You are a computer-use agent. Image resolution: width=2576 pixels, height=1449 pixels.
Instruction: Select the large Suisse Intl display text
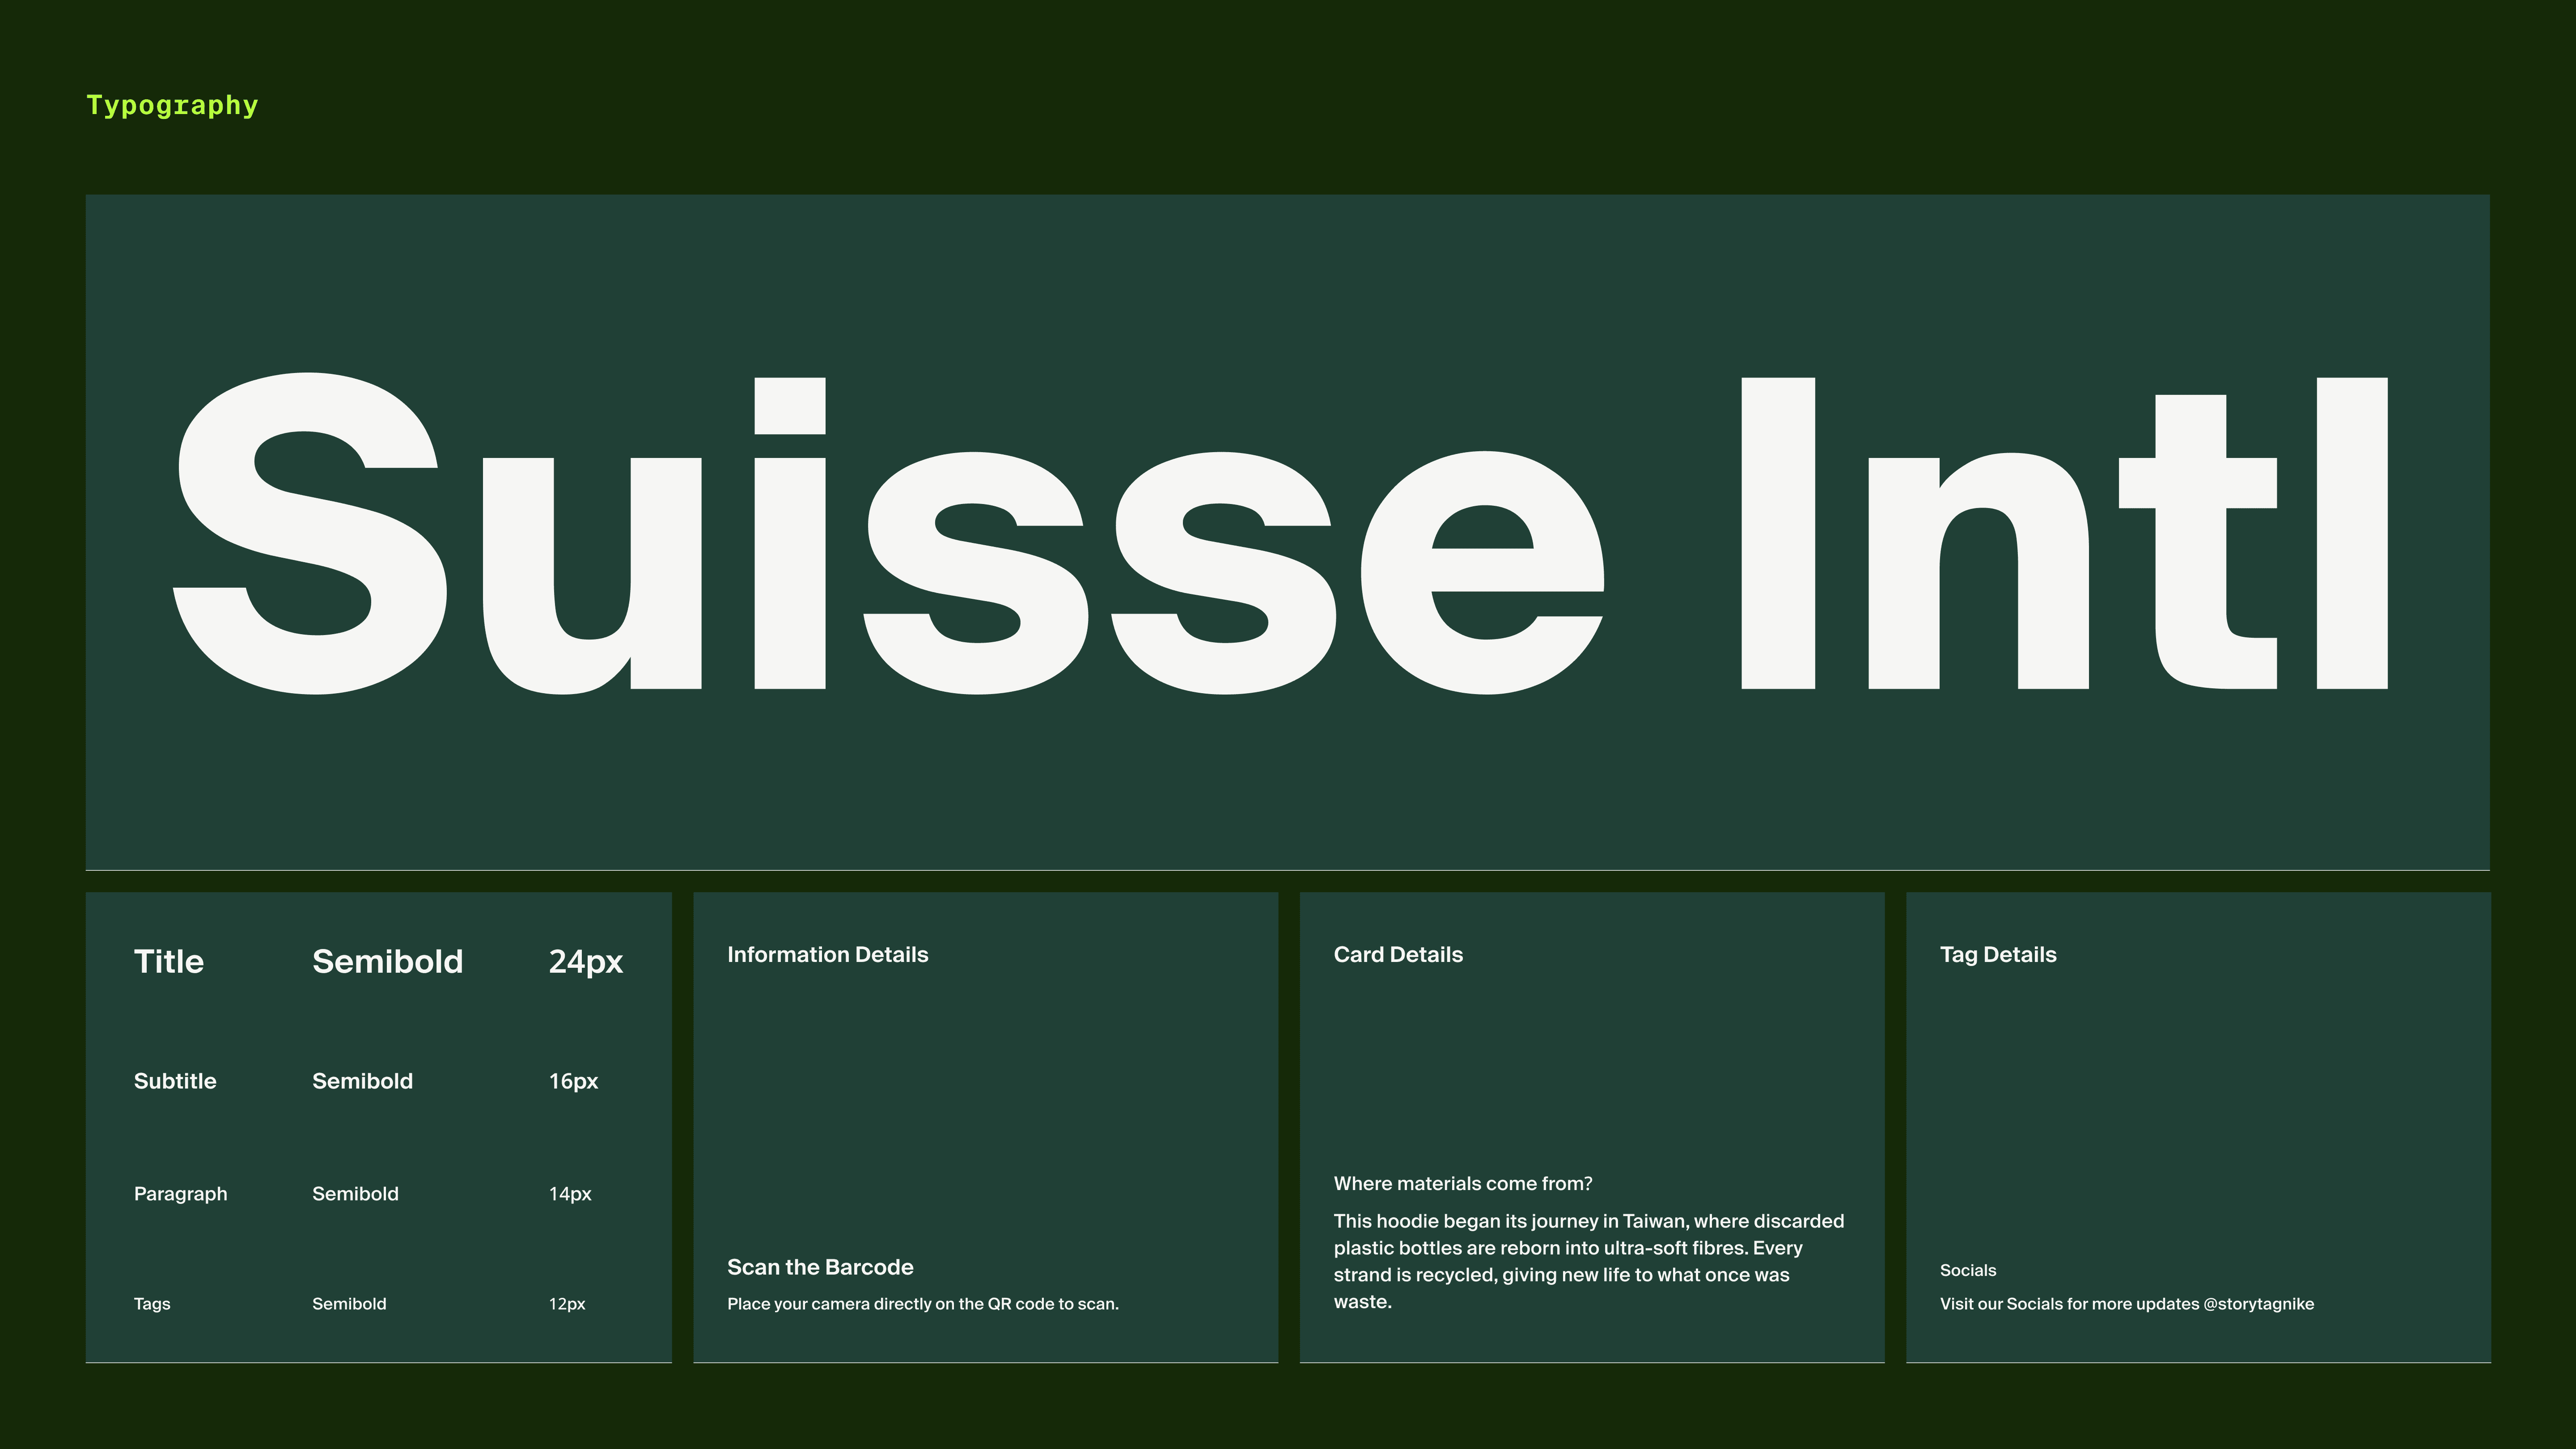click(x=1280, y=533)
